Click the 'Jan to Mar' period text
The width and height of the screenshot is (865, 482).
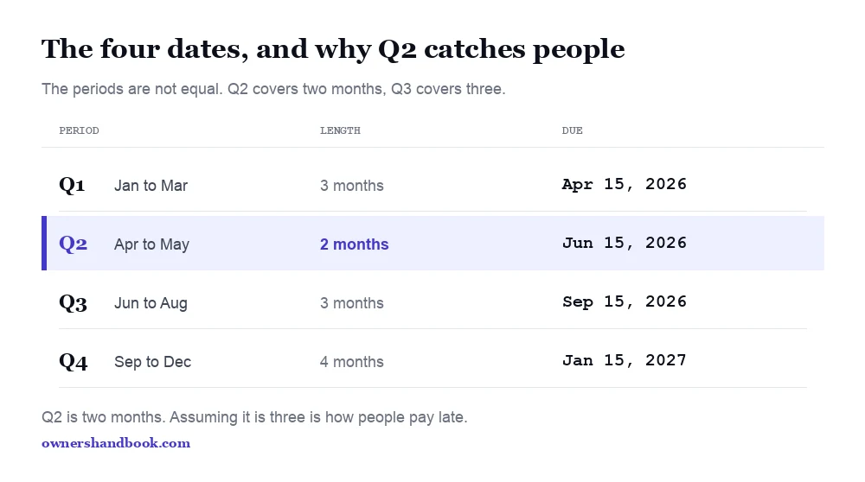[151, 186]
